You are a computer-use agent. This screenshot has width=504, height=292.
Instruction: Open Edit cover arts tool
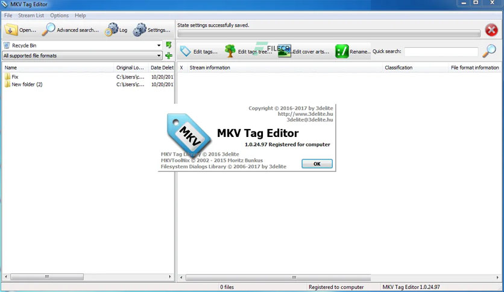[304, 51]
